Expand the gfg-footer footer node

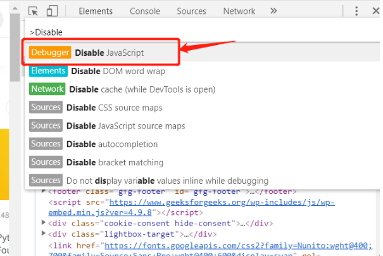44,191
